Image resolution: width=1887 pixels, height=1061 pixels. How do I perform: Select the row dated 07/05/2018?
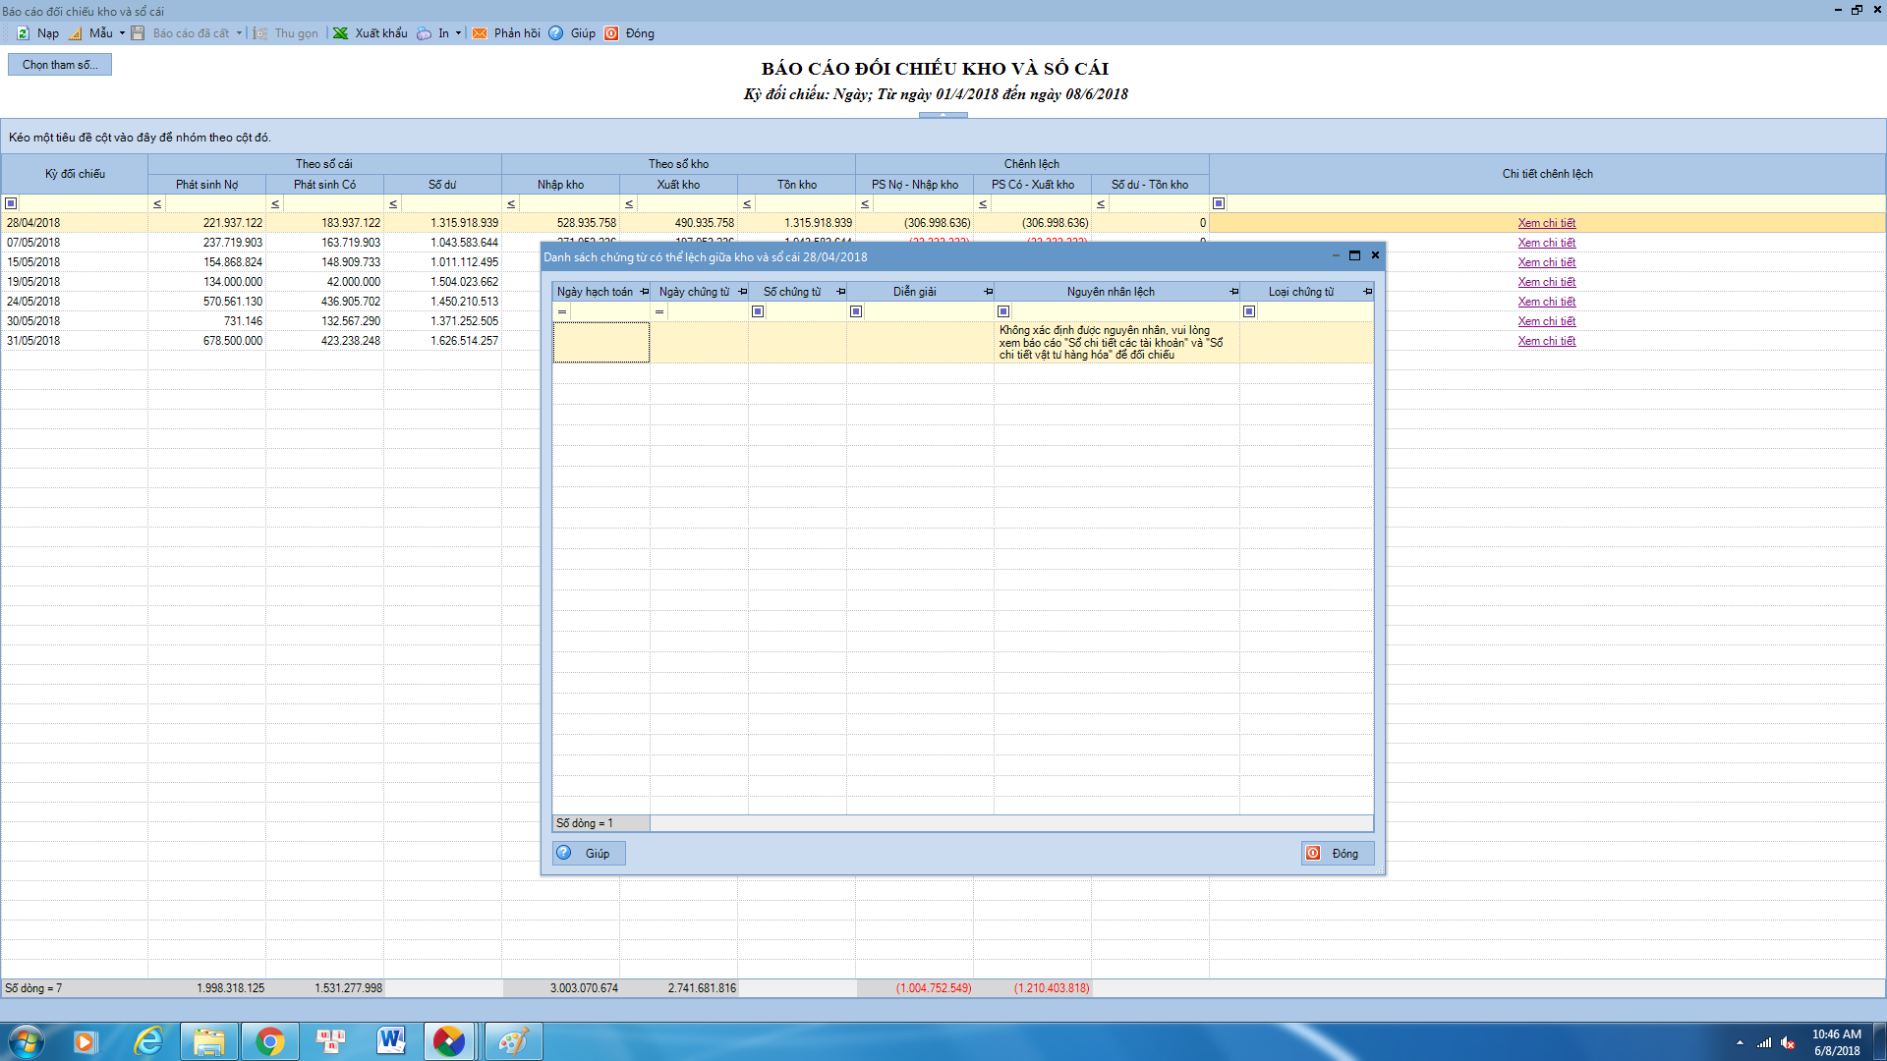click(32, 243)
